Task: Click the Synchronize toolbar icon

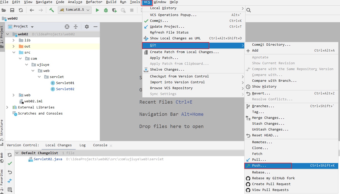Action: point(21,10)
